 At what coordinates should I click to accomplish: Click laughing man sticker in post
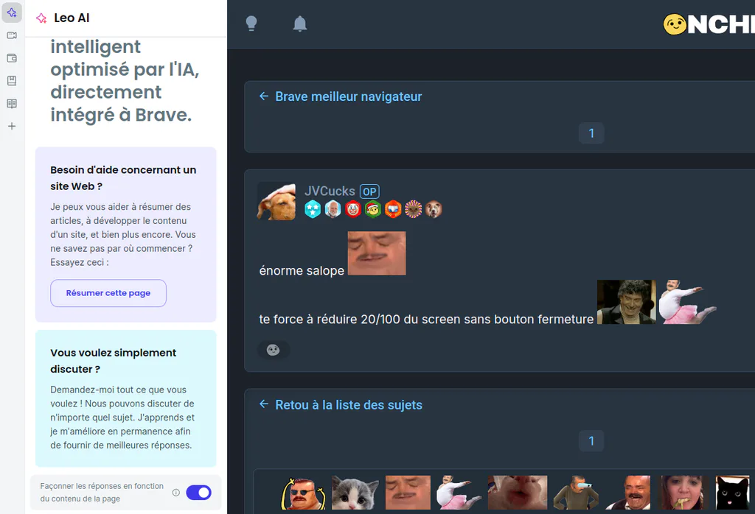tap(626, 302)
